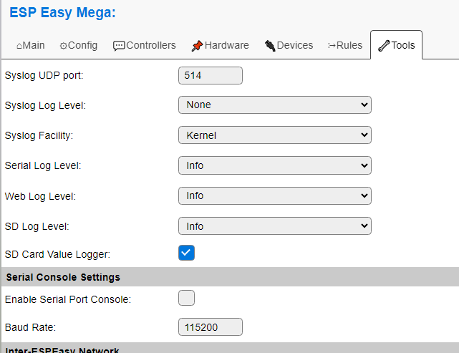Click the Rules arrow icon
The width and height of the screenshot is (459, 353).
click(332, 46)
